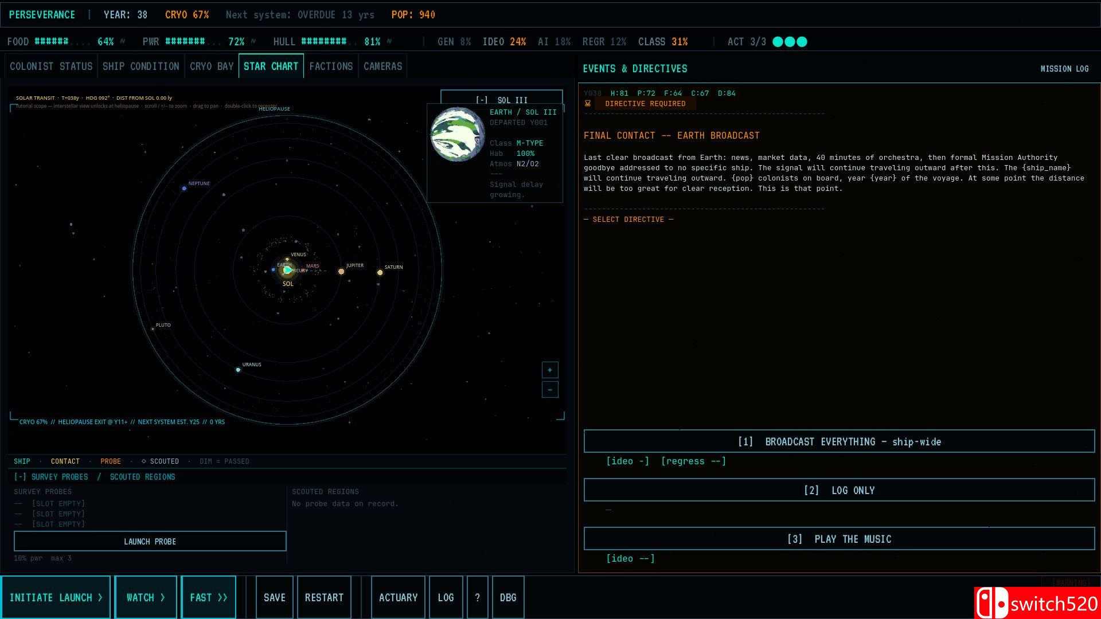Switch to the Factions tab
The height and width of the screenshot is (619, 1101).
331,66
